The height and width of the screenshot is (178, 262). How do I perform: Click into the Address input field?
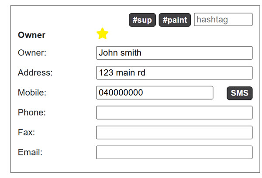[174, 73]
